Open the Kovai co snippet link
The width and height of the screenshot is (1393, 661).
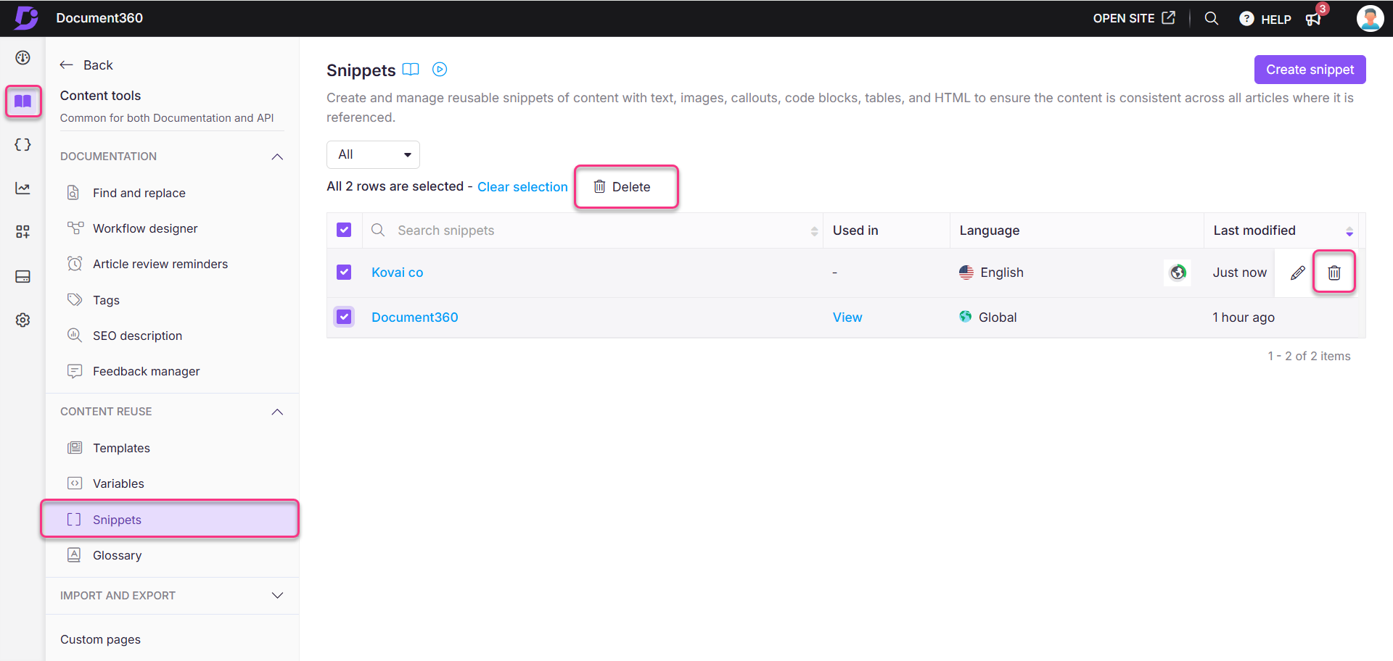tap(397, 273)
